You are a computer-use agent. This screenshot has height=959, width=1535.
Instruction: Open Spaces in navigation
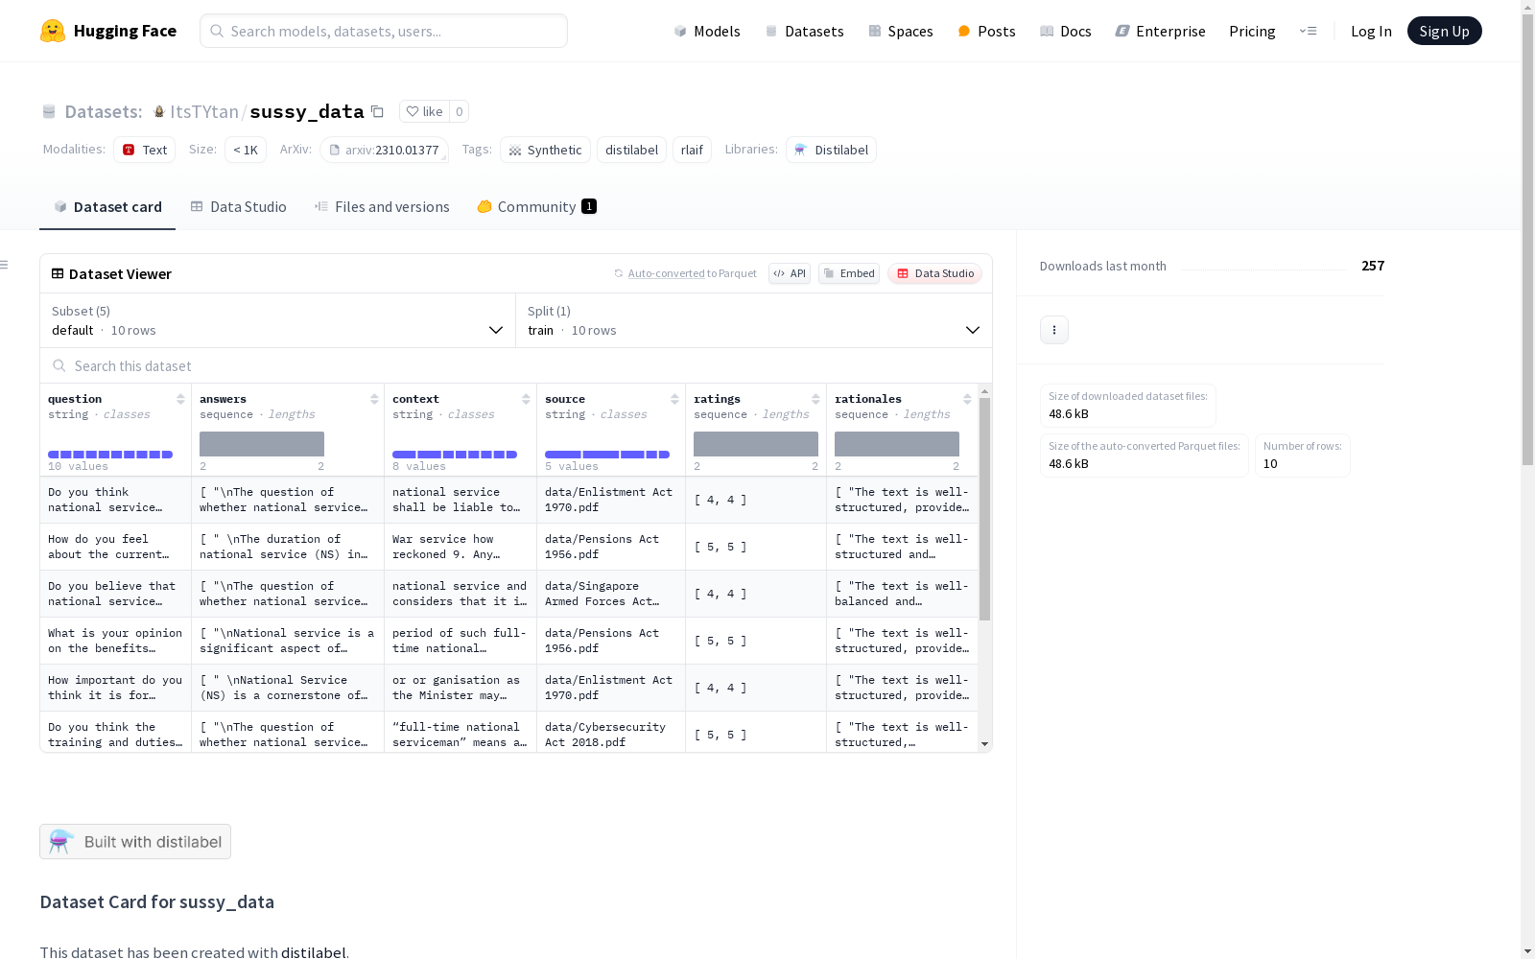click(900, 31)
